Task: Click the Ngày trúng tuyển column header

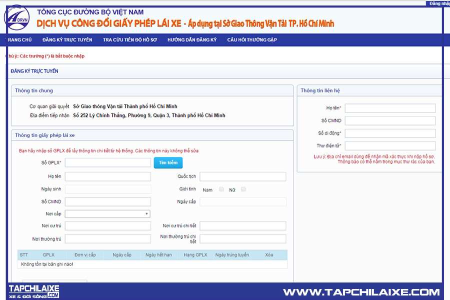Action: pyautogui.click(x=232, y=255)
